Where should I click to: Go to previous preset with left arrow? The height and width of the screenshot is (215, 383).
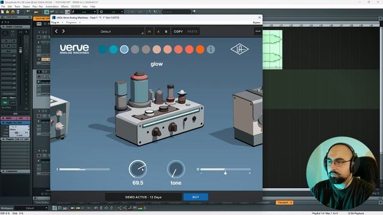pyautogui.click(x=56, y=31)
